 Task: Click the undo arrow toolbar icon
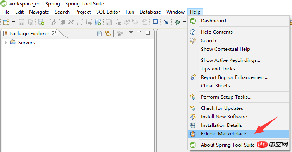click(x=126, y=22)
